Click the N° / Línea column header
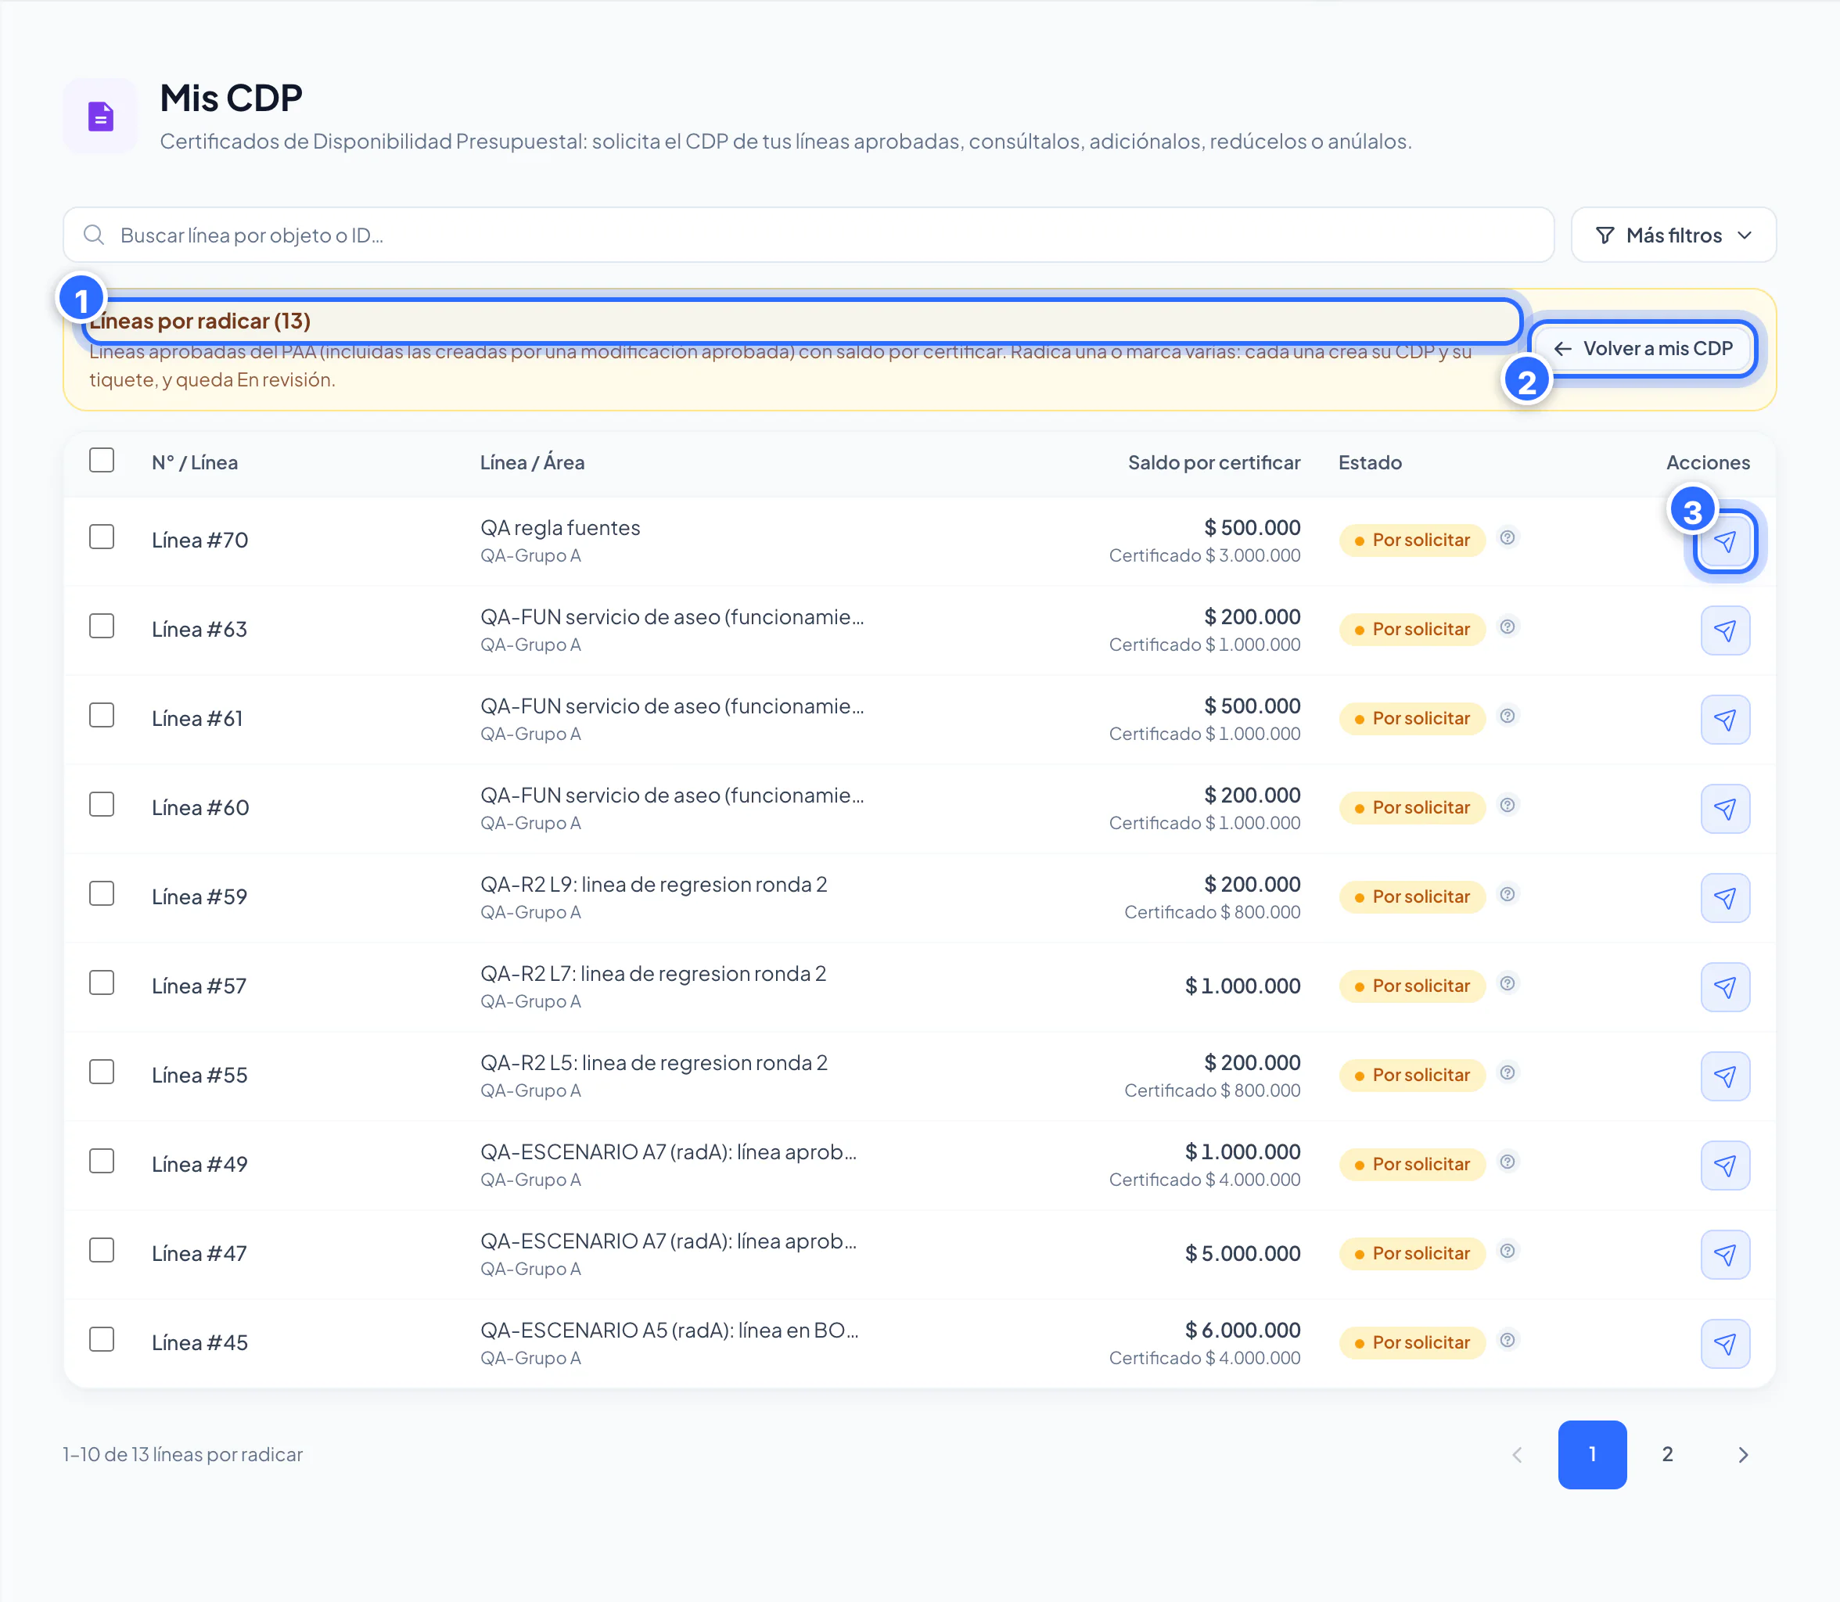The height and width of the screenshot is (1602, 1840). point(195,462)
